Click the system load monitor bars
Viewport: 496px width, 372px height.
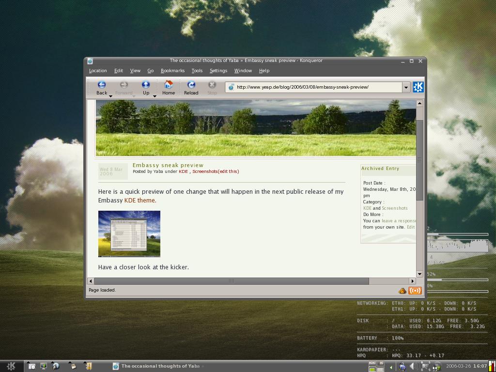(492, 366)
